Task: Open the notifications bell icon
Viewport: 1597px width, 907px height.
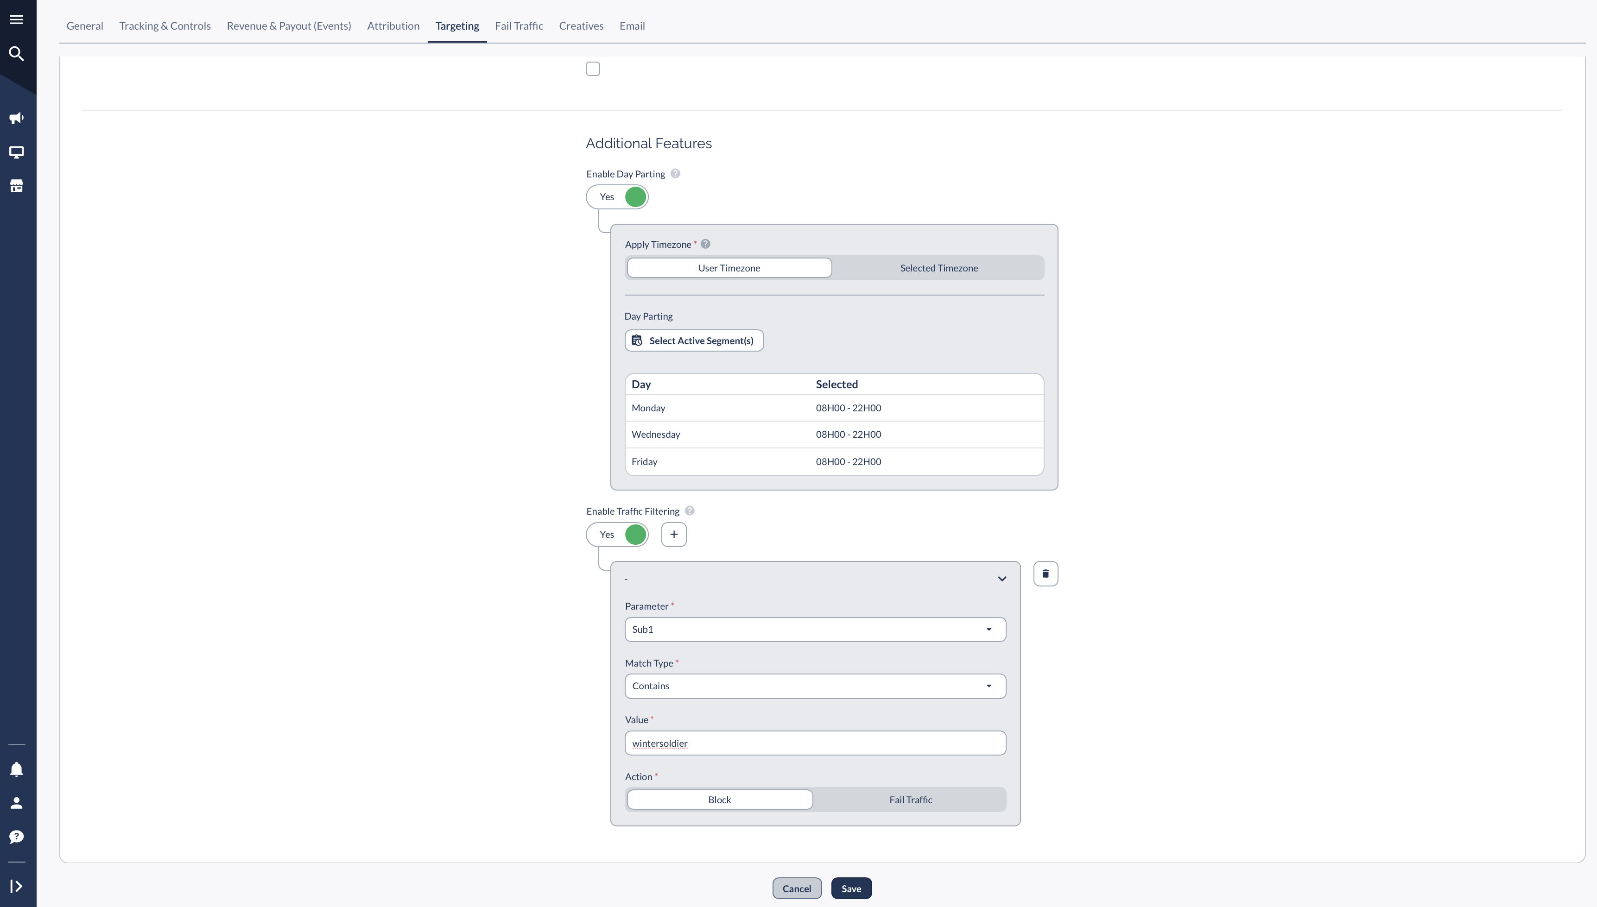Action: pyautogui.click(x=17, y=769)
